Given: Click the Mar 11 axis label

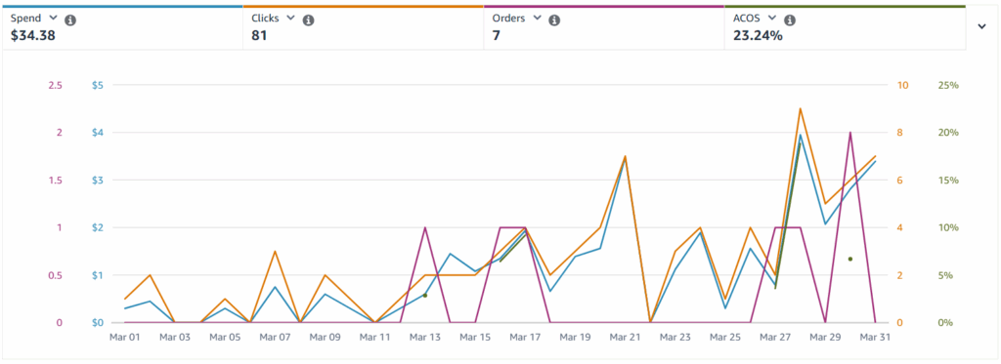Looking at the screenshot, I should point(374,337).
